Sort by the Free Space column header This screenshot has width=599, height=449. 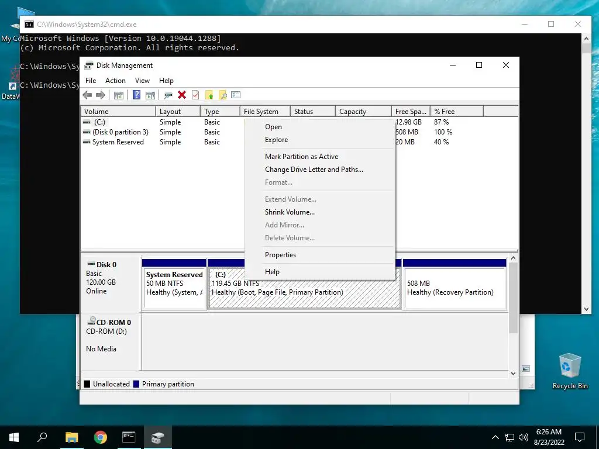click(x=411, y=112)
